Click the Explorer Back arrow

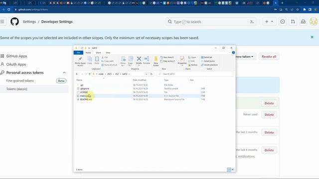pyautogui.click(x=77, y=74)
